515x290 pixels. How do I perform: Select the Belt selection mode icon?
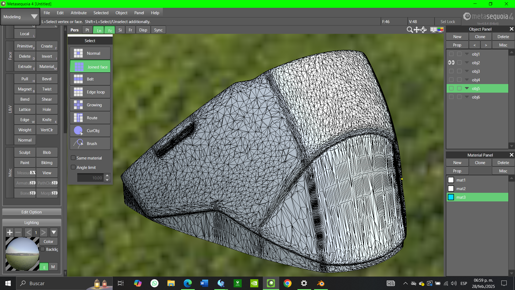click(78, 79)
